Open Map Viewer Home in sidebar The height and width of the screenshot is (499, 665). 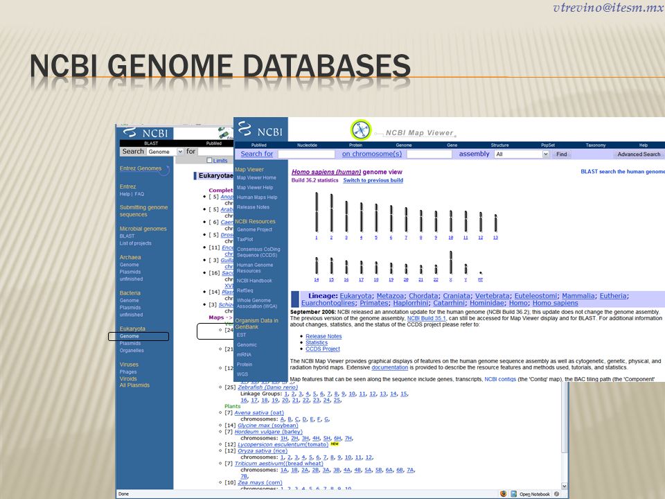(x=256, y=178)
